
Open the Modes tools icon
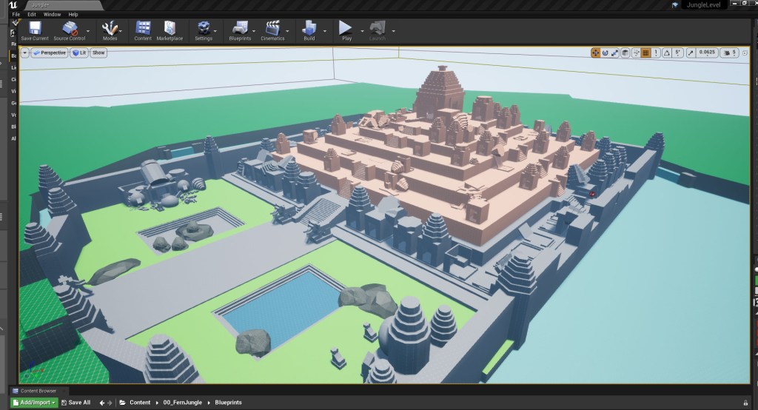pyautogui.click(x=110, y=30)
